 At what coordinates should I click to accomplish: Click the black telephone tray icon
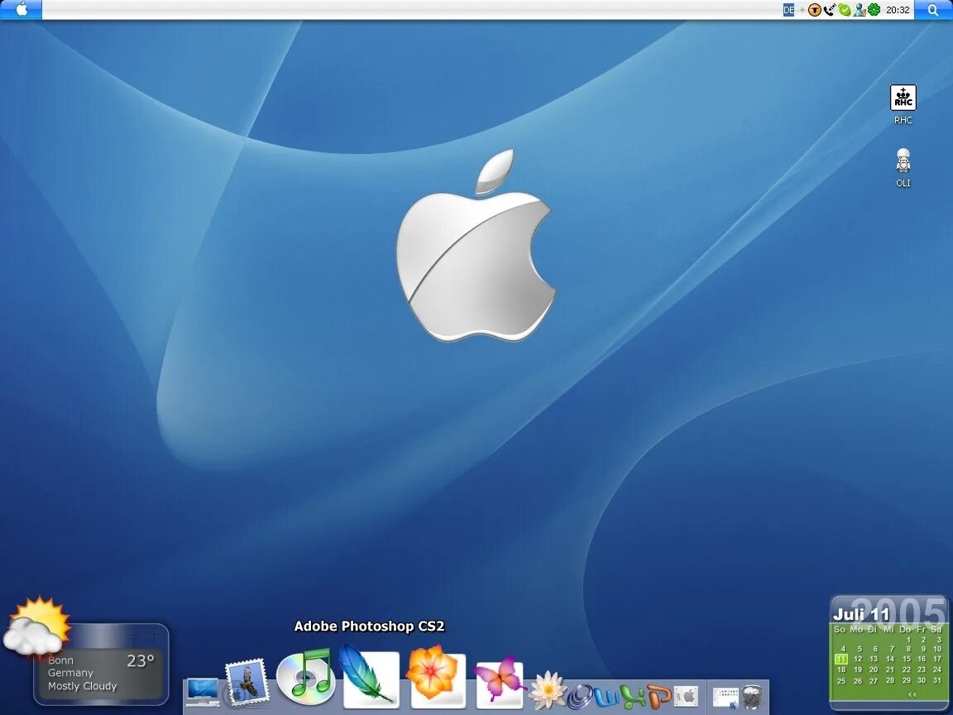830,10
